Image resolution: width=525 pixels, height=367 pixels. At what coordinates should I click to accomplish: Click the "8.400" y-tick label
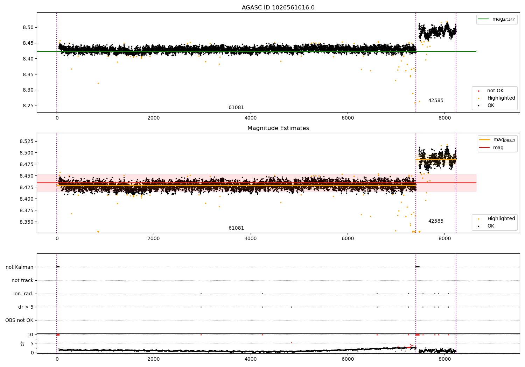(27, 199)
